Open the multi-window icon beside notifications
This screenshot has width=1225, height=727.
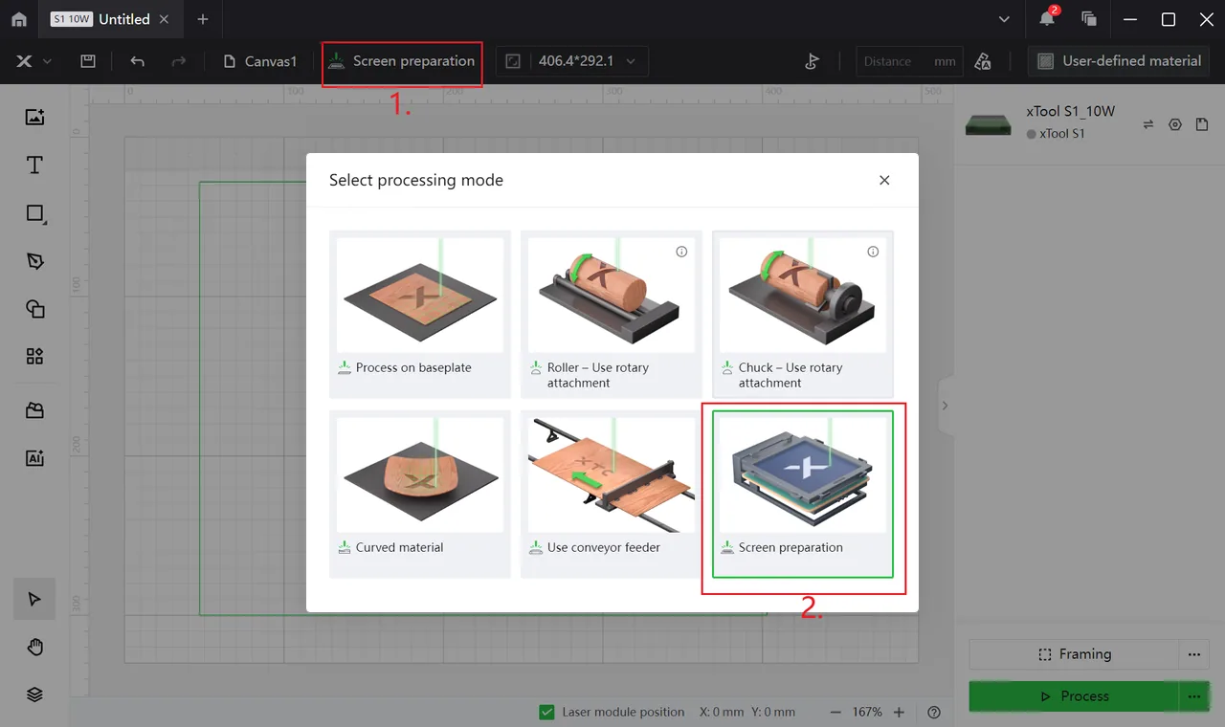coord(1089,19)
